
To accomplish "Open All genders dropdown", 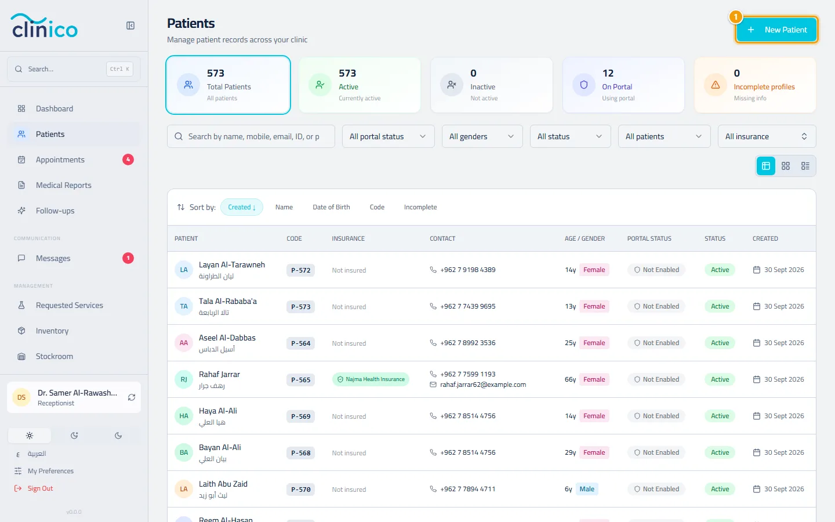I will pos(482,136).
